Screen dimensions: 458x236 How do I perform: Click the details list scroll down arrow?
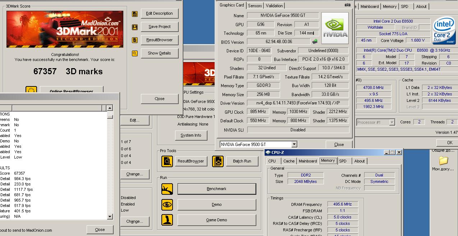click(110, 217)
